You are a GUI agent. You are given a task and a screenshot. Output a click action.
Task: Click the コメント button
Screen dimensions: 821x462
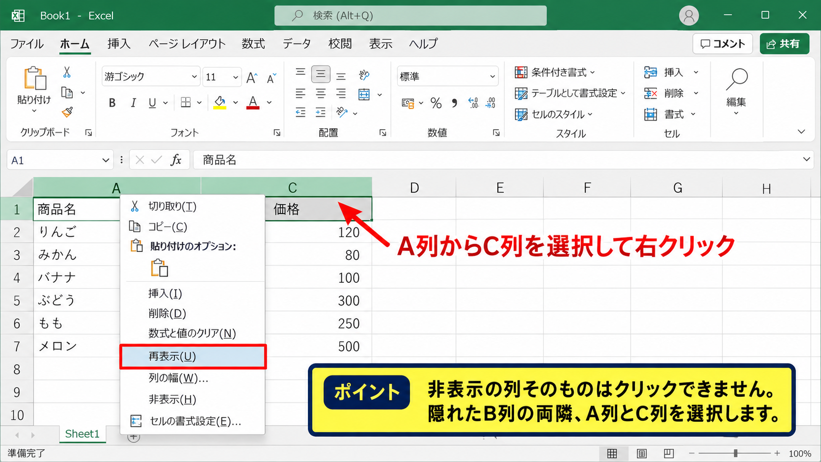[723, 44]
